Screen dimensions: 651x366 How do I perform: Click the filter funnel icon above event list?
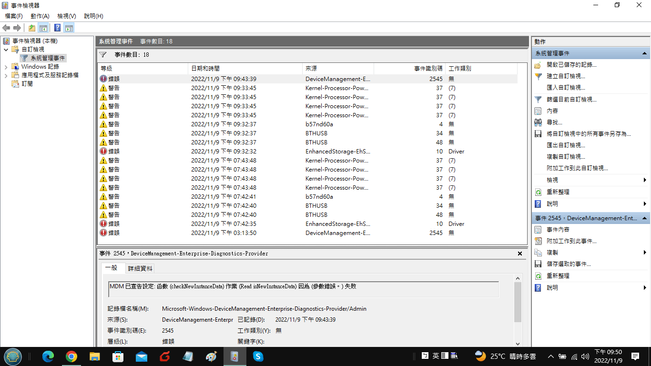pyautogui.click(x=102, y=55)
